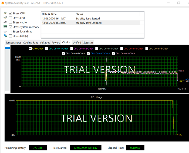Toggle CPU Core #8 Clock checkbox

pyautogui.click(x=114, y=53)
